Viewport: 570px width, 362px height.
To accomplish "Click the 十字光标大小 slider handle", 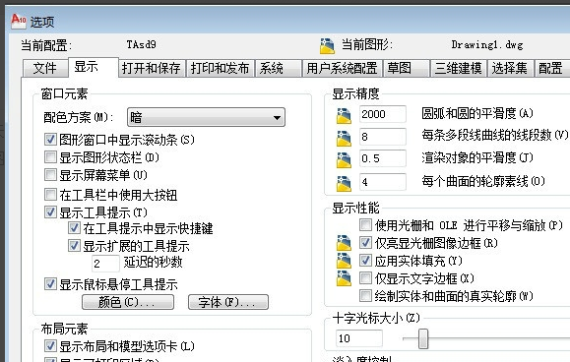I will pyautogui.click(x=423, y=338).
